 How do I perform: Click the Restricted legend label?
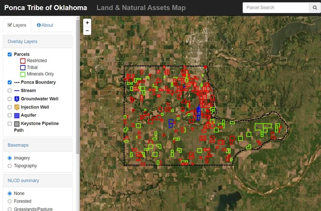37,61
